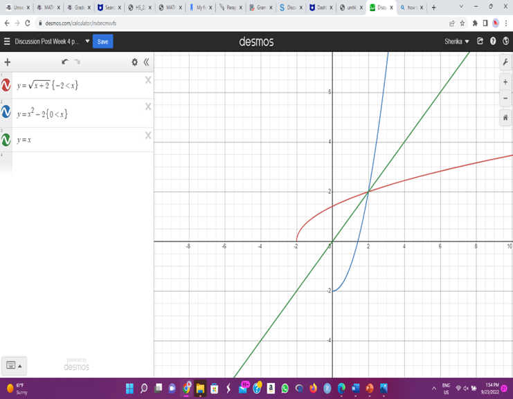Open expression list settings gear
Screen dimensions: 513x399
coord(134,62)
